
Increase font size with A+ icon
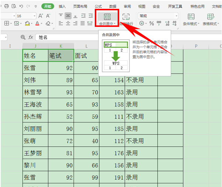tap(41, 16)
